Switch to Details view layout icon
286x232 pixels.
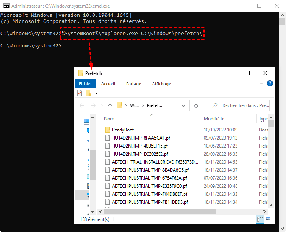260,219
